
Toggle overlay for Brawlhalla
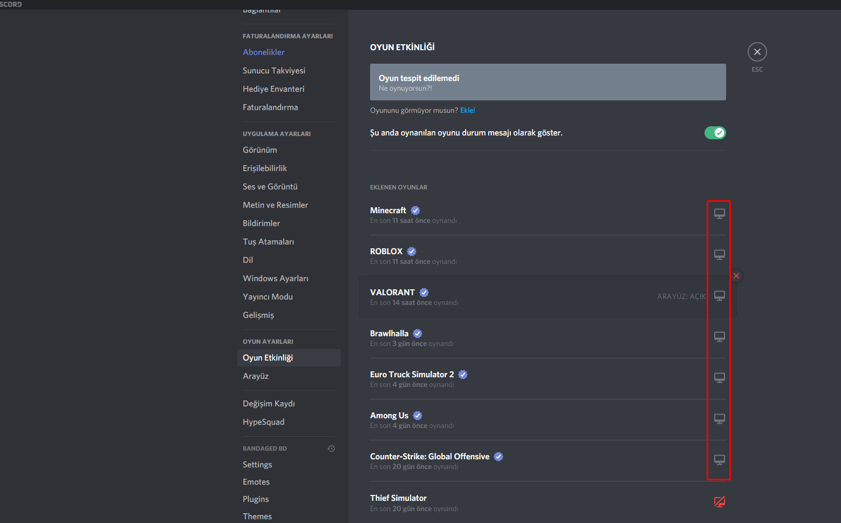[x=719, y=337]
